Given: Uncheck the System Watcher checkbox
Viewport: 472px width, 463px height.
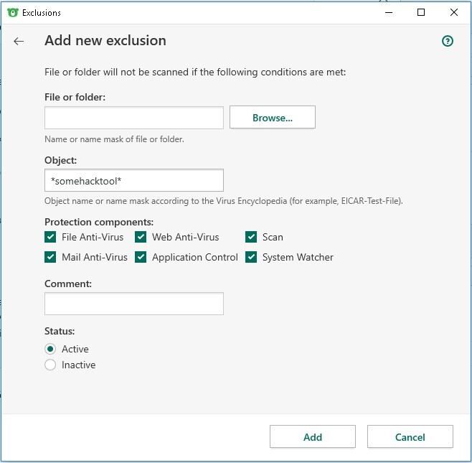Looking at the screenshot, I should tap(251, 257).
